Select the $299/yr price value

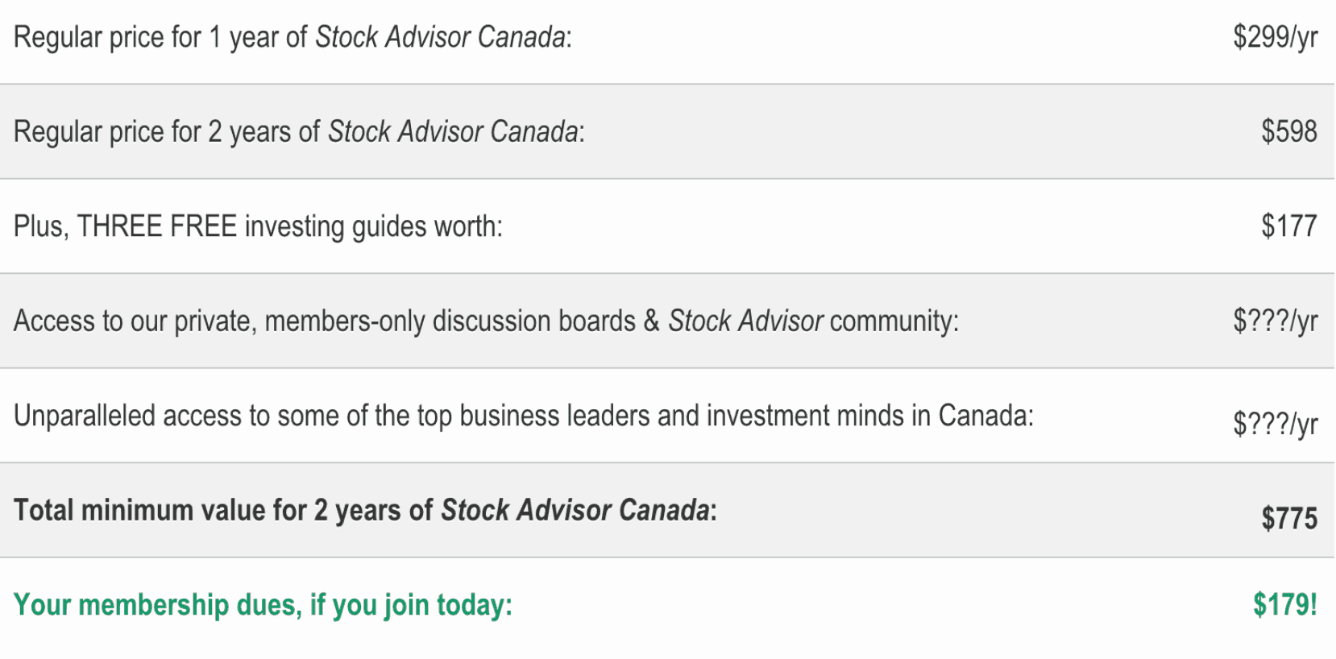pos(1275,37)
